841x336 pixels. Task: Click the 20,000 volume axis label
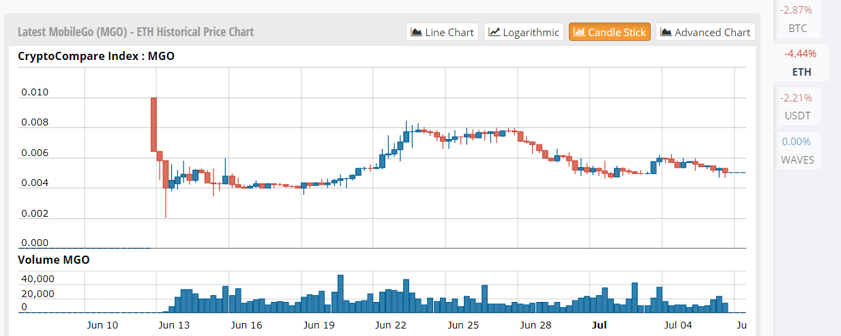[38, 294]
